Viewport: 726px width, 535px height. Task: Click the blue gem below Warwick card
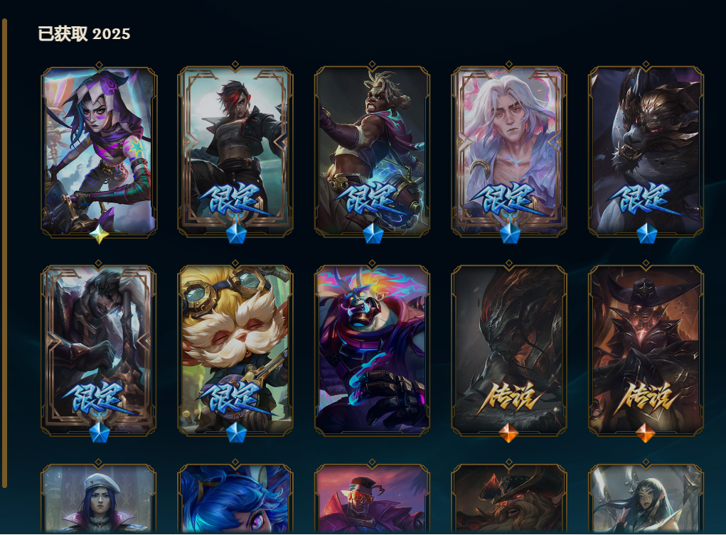[646, 234]
